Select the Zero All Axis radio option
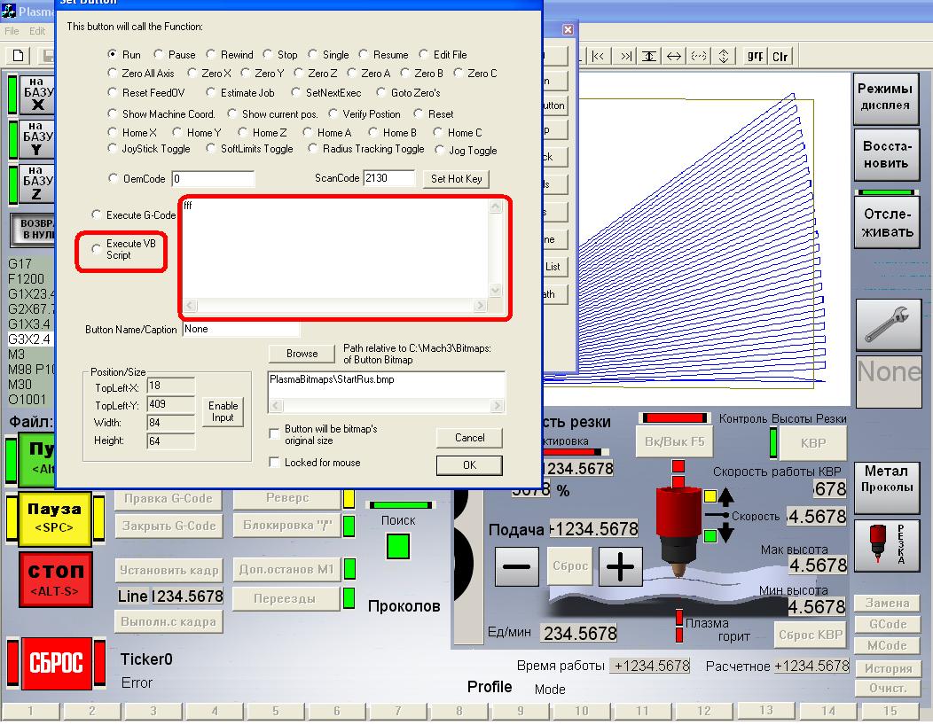933x725 pixels. click(112, 73)
